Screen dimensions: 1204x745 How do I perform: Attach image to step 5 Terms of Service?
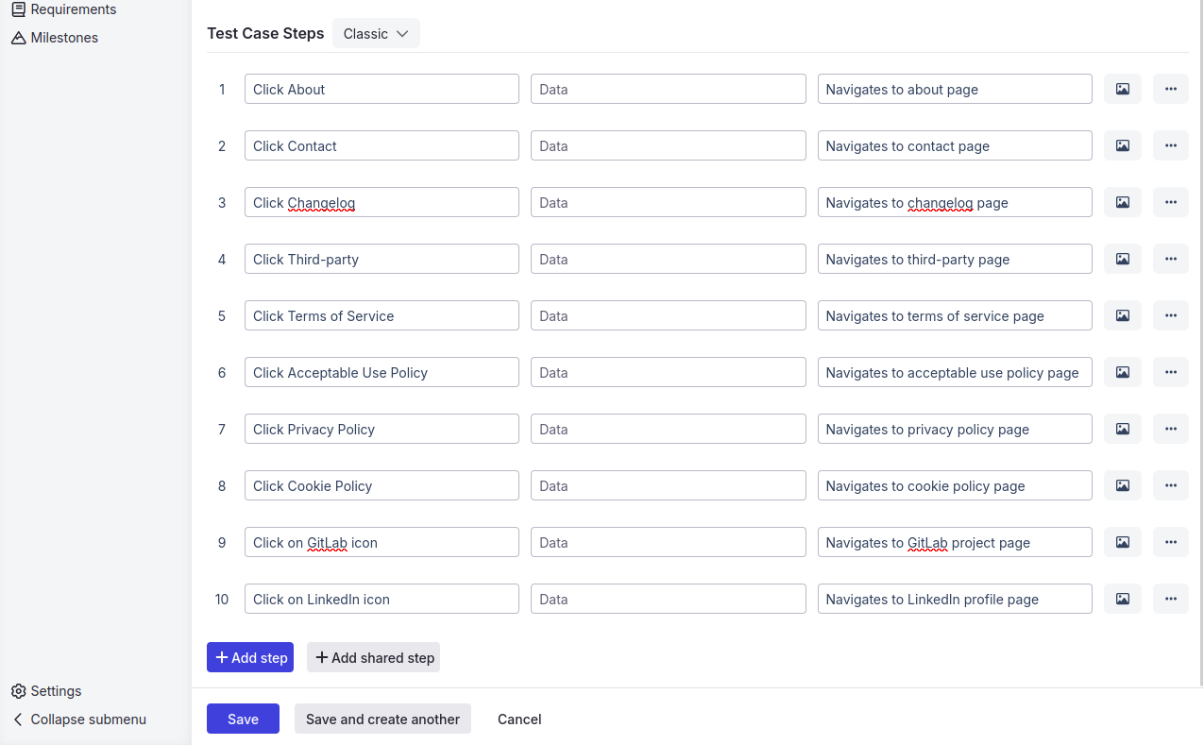(1123, 315)
